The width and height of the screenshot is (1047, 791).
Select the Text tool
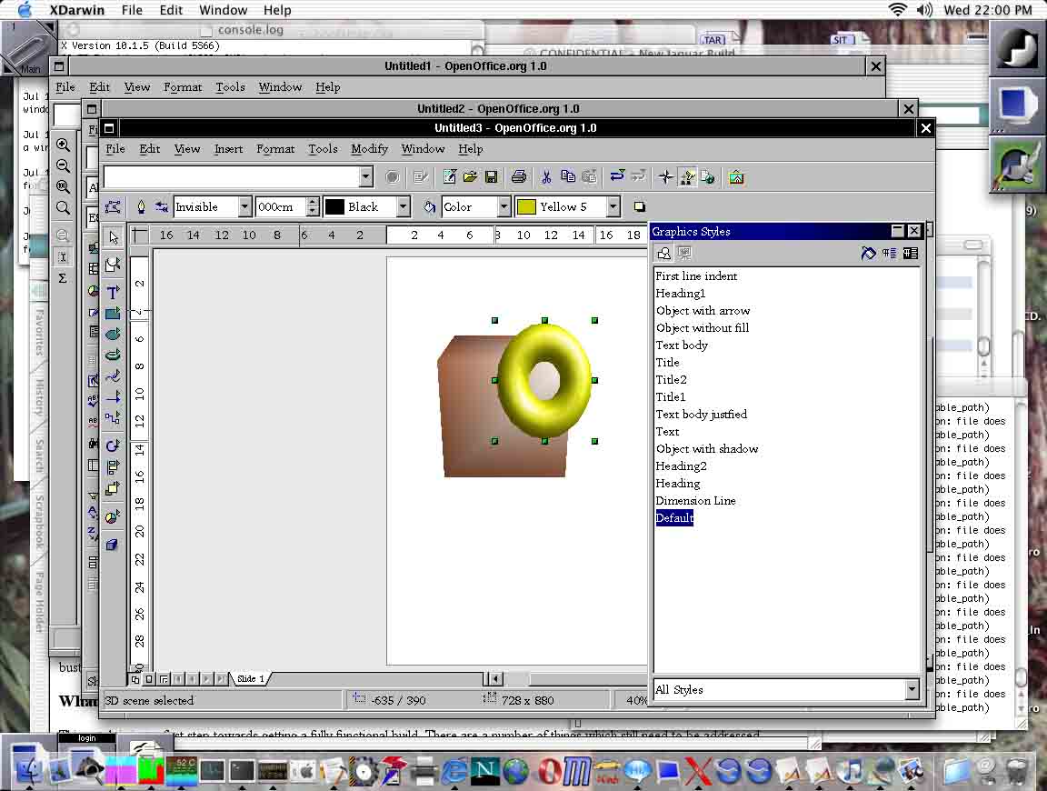(x=113, y=292)
